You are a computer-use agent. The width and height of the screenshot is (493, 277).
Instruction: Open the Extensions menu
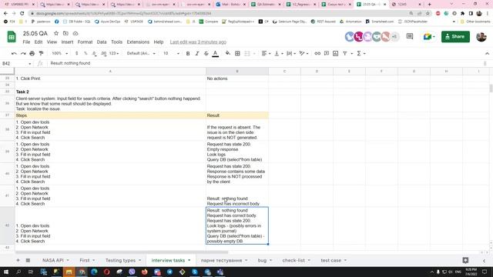coord(138,42)
